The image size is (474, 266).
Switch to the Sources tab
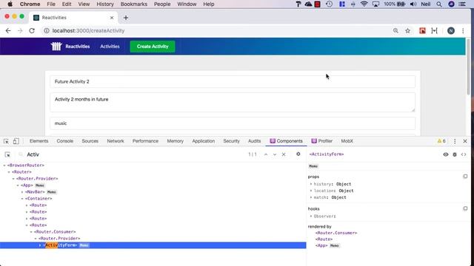90,141
